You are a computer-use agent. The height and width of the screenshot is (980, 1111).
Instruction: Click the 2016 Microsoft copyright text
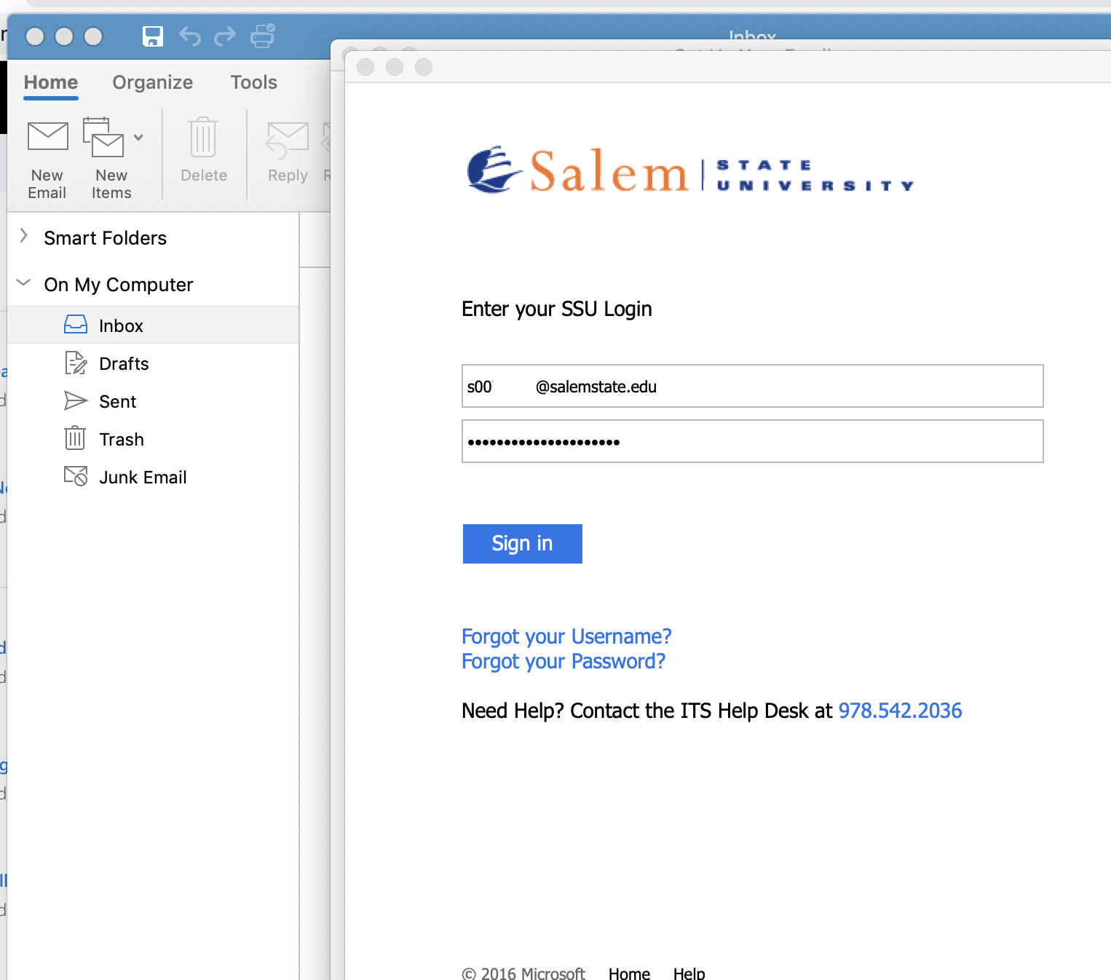[523, 973]
